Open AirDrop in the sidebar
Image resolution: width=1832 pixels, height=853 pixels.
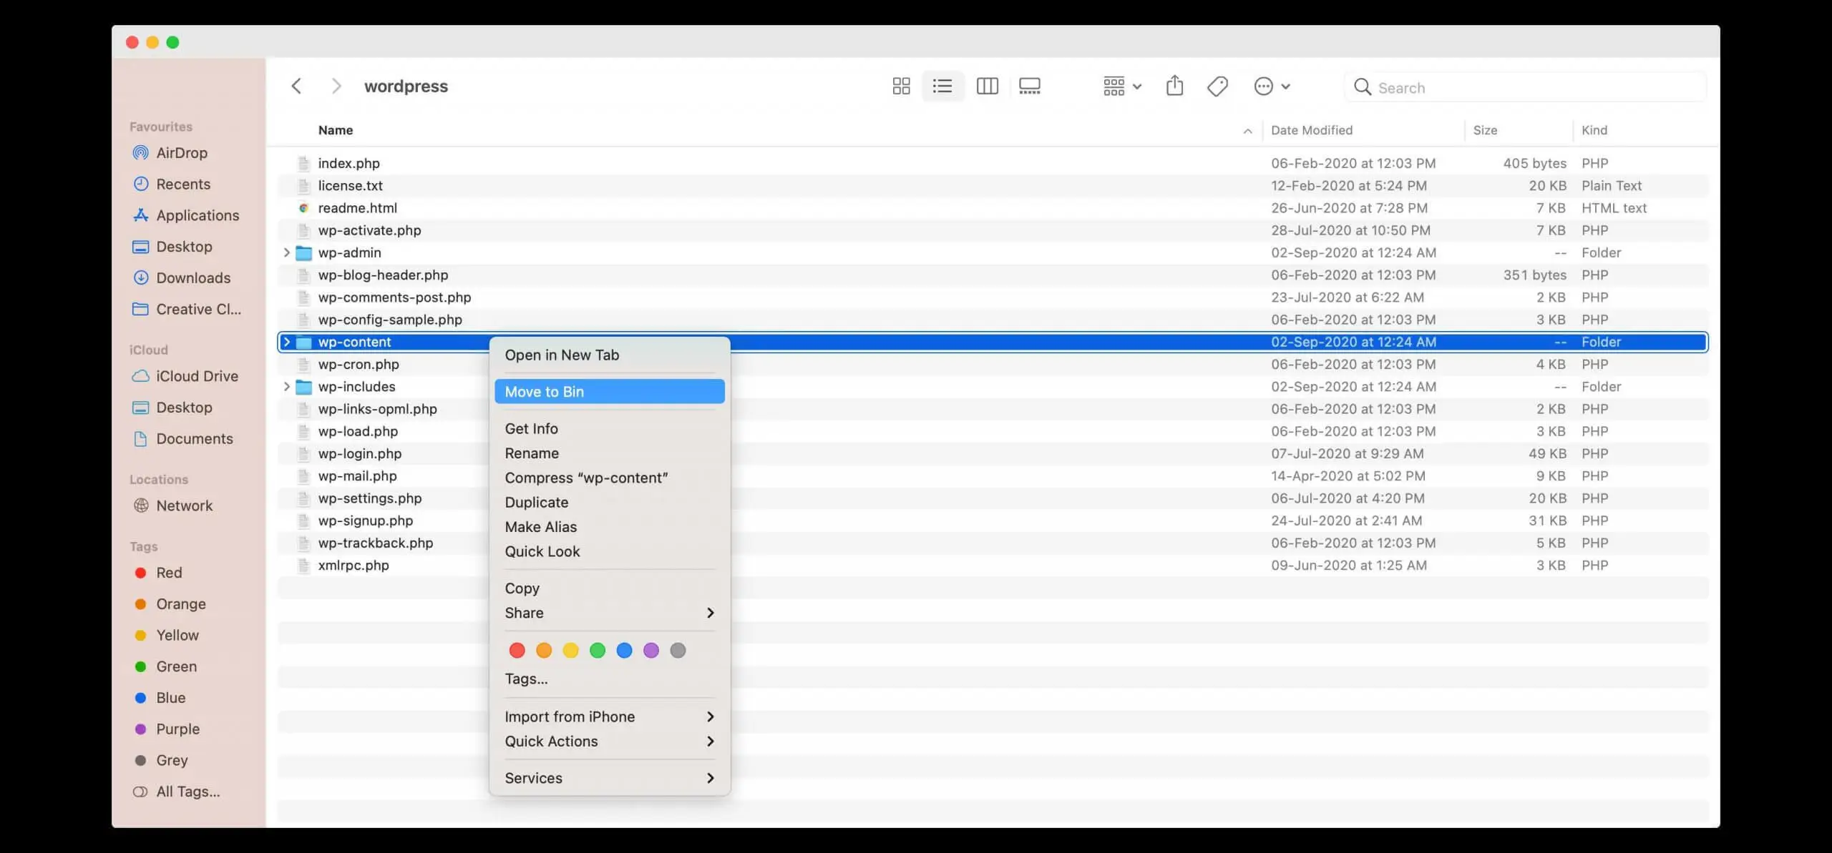click(x=181, y=153)
